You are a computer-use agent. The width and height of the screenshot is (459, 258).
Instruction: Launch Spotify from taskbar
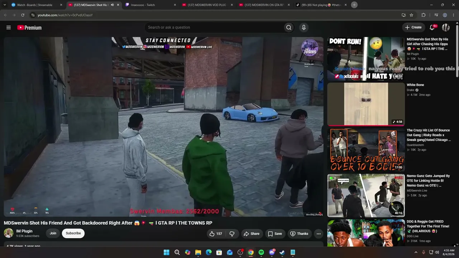(x=261, y=252)
